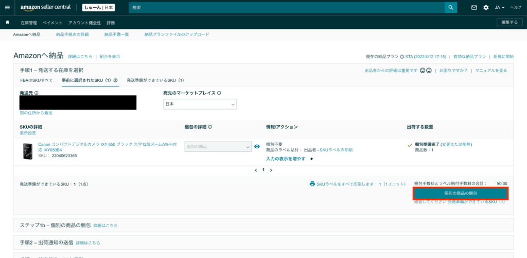Image resolution: width=527 pixels, height=258 pixels.
Task: Expand the 手順2 出荷通知の送信 section
Action: tap(263, 242)
